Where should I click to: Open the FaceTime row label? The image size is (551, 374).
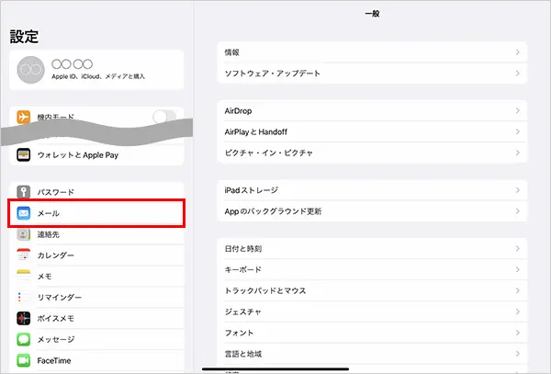54,360
